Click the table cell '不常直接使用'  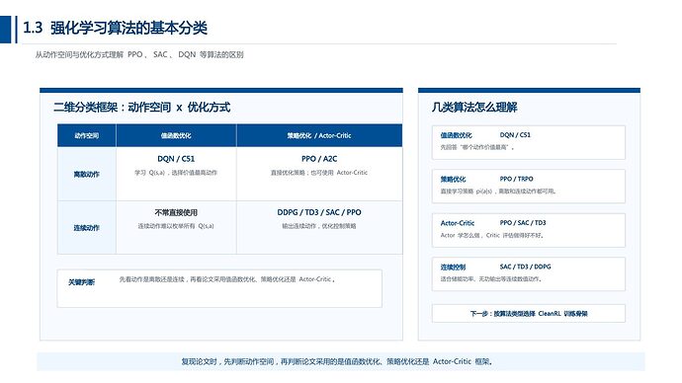(176, 212)
